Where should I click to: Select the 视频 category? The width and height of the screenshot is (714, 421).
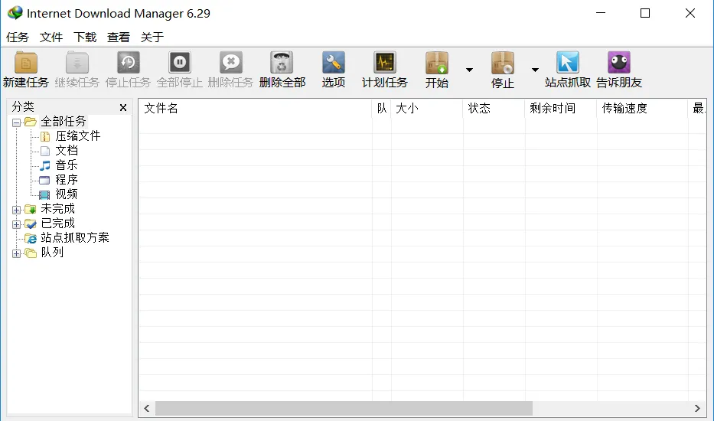(67, 194)
